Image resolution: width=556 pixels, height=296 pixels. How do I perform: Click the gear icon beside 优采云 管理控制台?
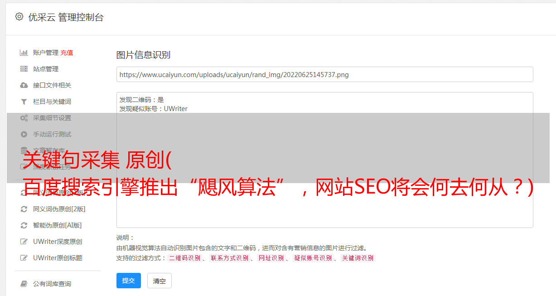point(19,17)
